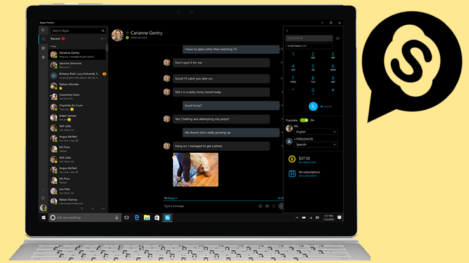This screenshot has width=469, height=263.
Task: Click the yellow Skype Credit coin icon
Action: 292,159
